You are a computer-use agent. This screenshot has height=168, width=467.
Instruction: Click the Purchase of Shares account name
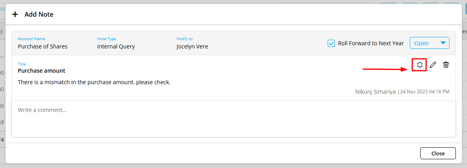point(42,46)
